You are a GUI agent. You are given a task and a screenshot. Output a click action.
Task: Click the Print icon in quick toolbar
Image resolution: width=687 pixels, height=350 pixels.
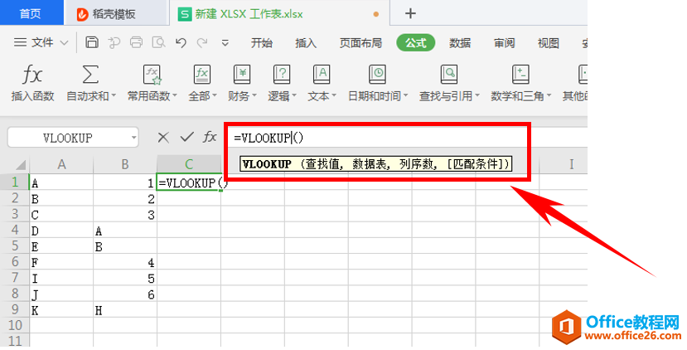tap(136, 42)
